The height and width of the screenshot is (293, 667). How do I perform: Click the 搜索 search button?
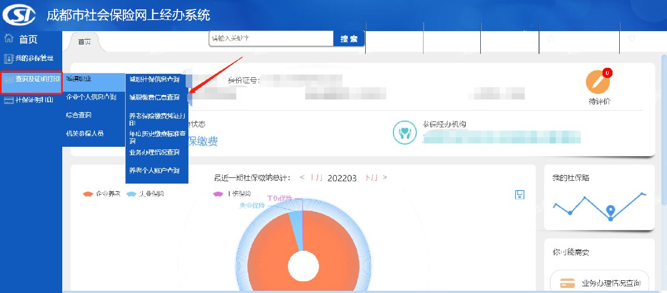click(x=349, y=39)
